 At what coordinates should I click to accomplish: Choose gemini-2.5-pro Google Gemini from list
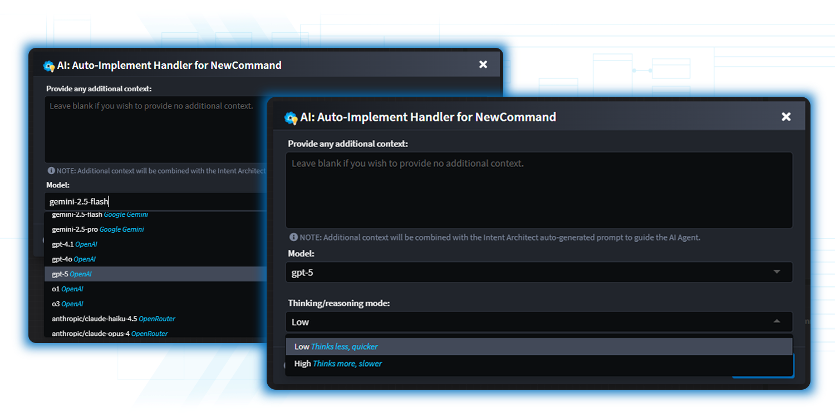click(155, 229)
